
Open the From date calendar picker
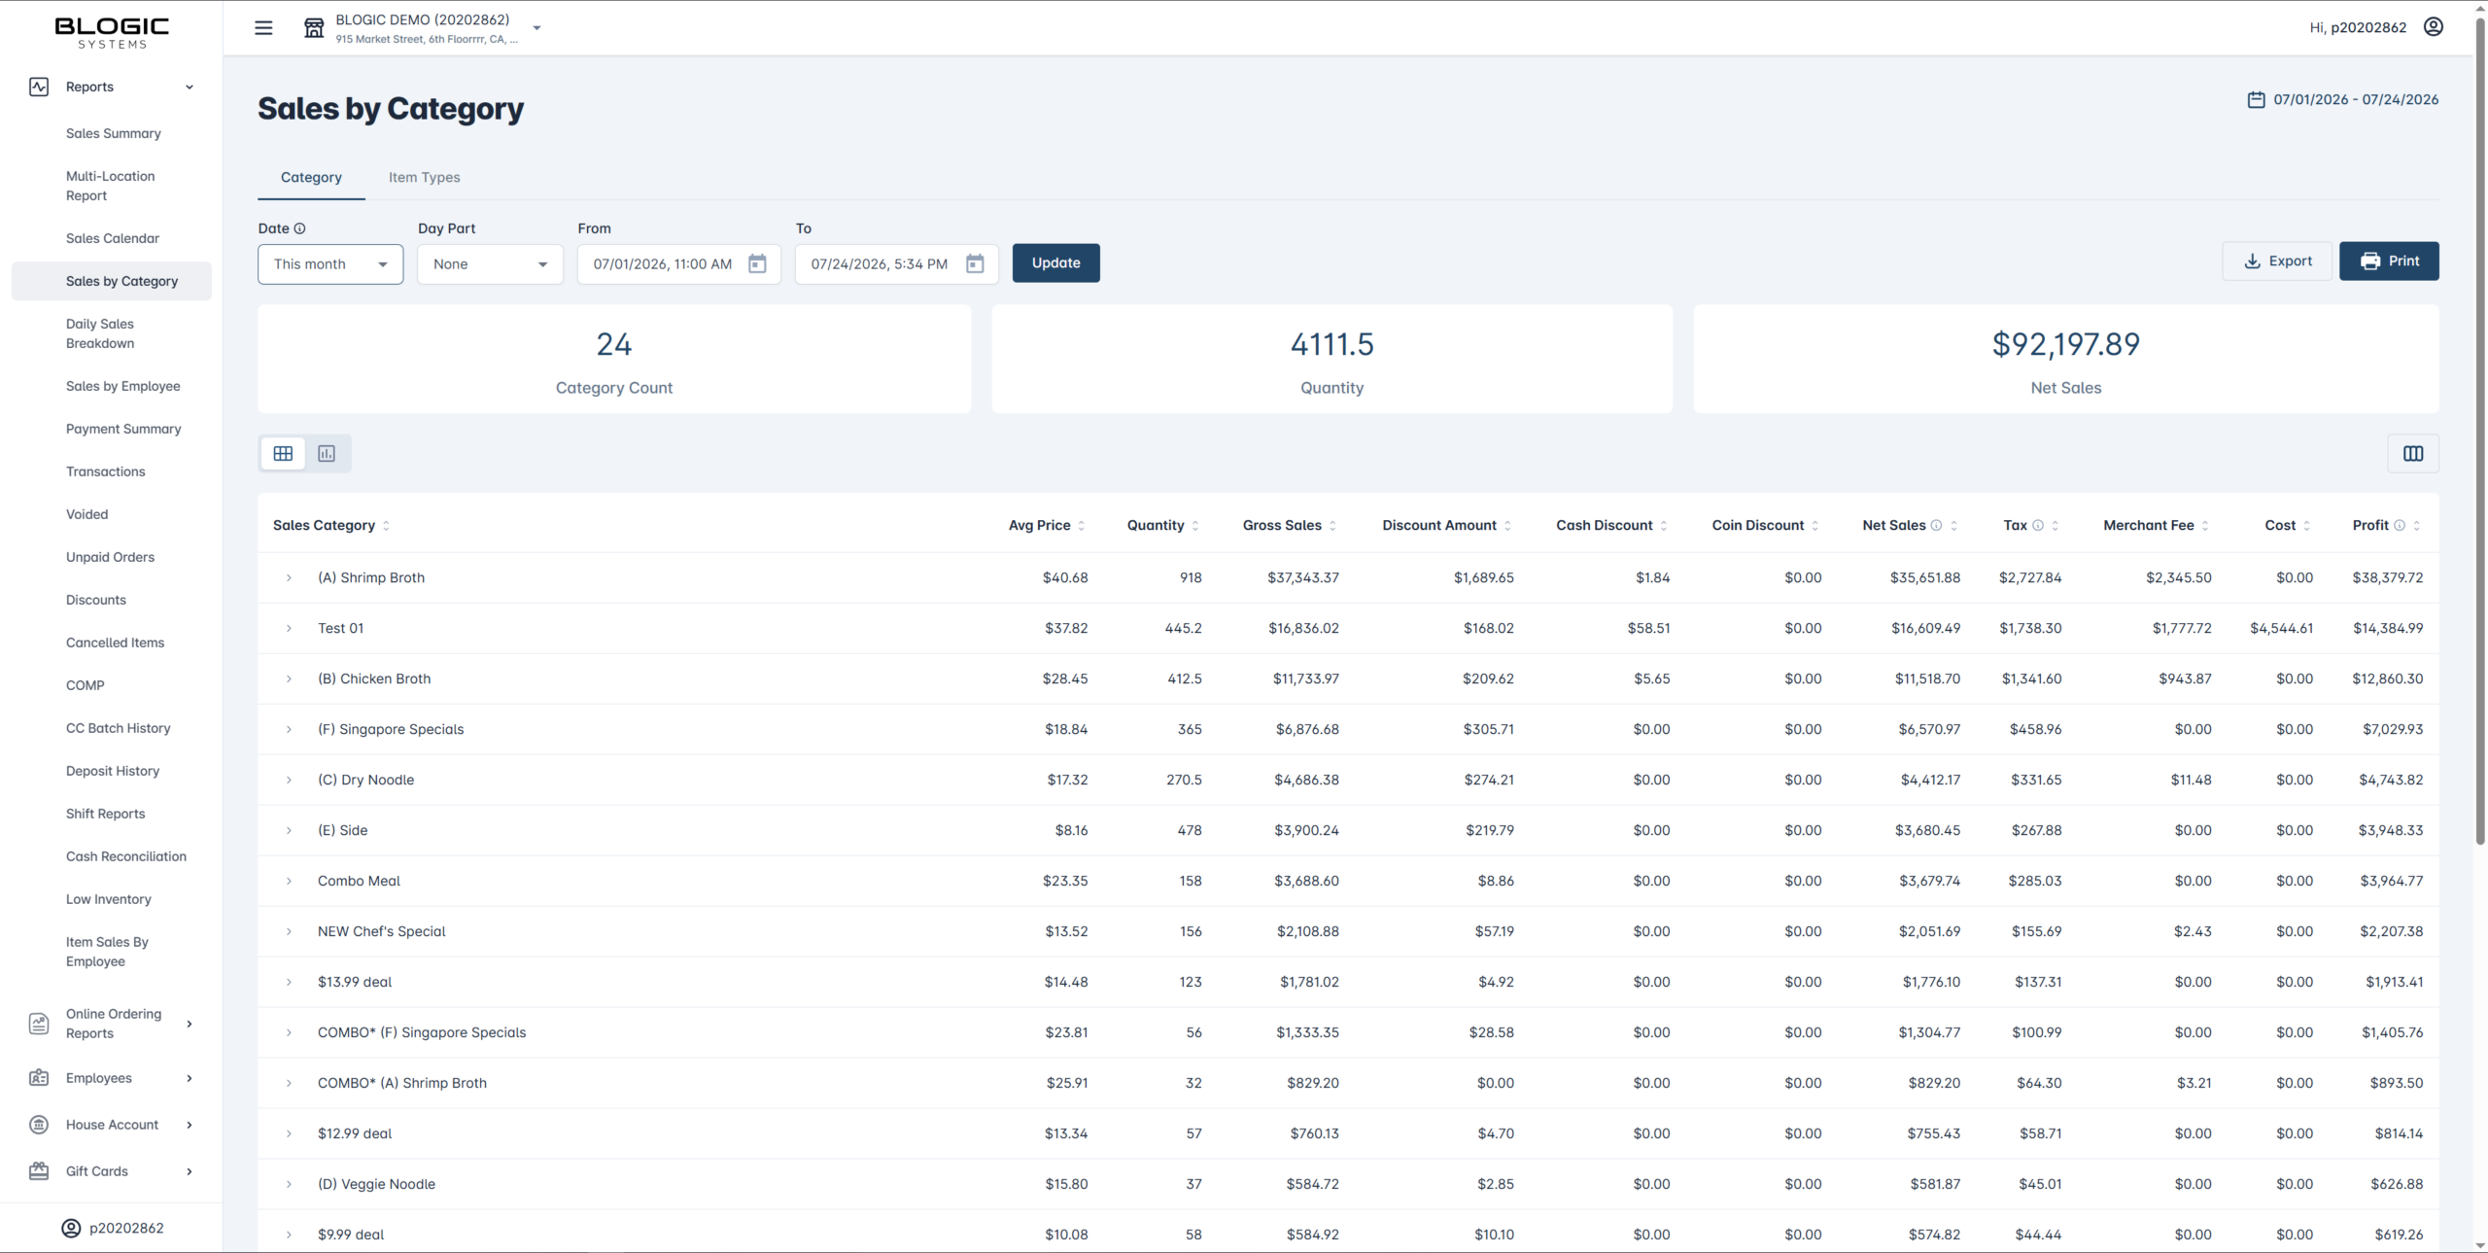coord(757,263)
